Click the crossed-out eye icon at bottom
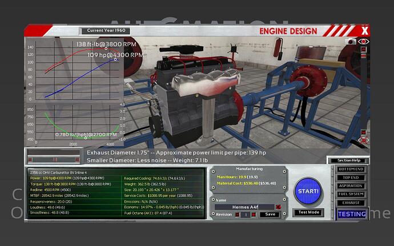394x246 pixels. coord(364,140)
